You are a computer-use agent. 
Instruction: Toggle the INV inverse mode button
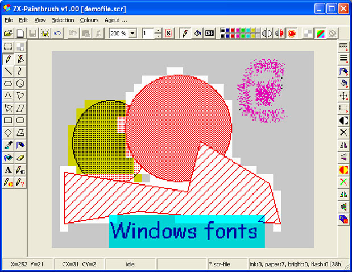[x=210, y=34]
